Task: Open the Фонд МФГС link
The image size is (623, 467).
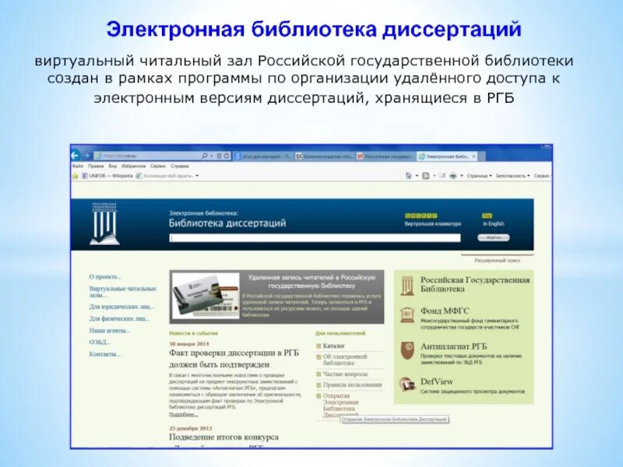Action: click(x=445, y=311)
